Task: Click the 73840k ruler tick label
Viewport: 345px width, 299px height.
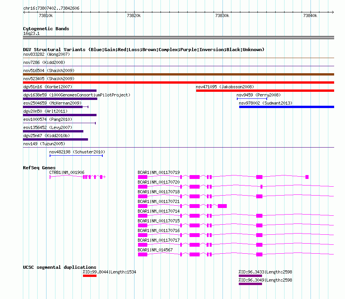Action: [x=310, y=15]
